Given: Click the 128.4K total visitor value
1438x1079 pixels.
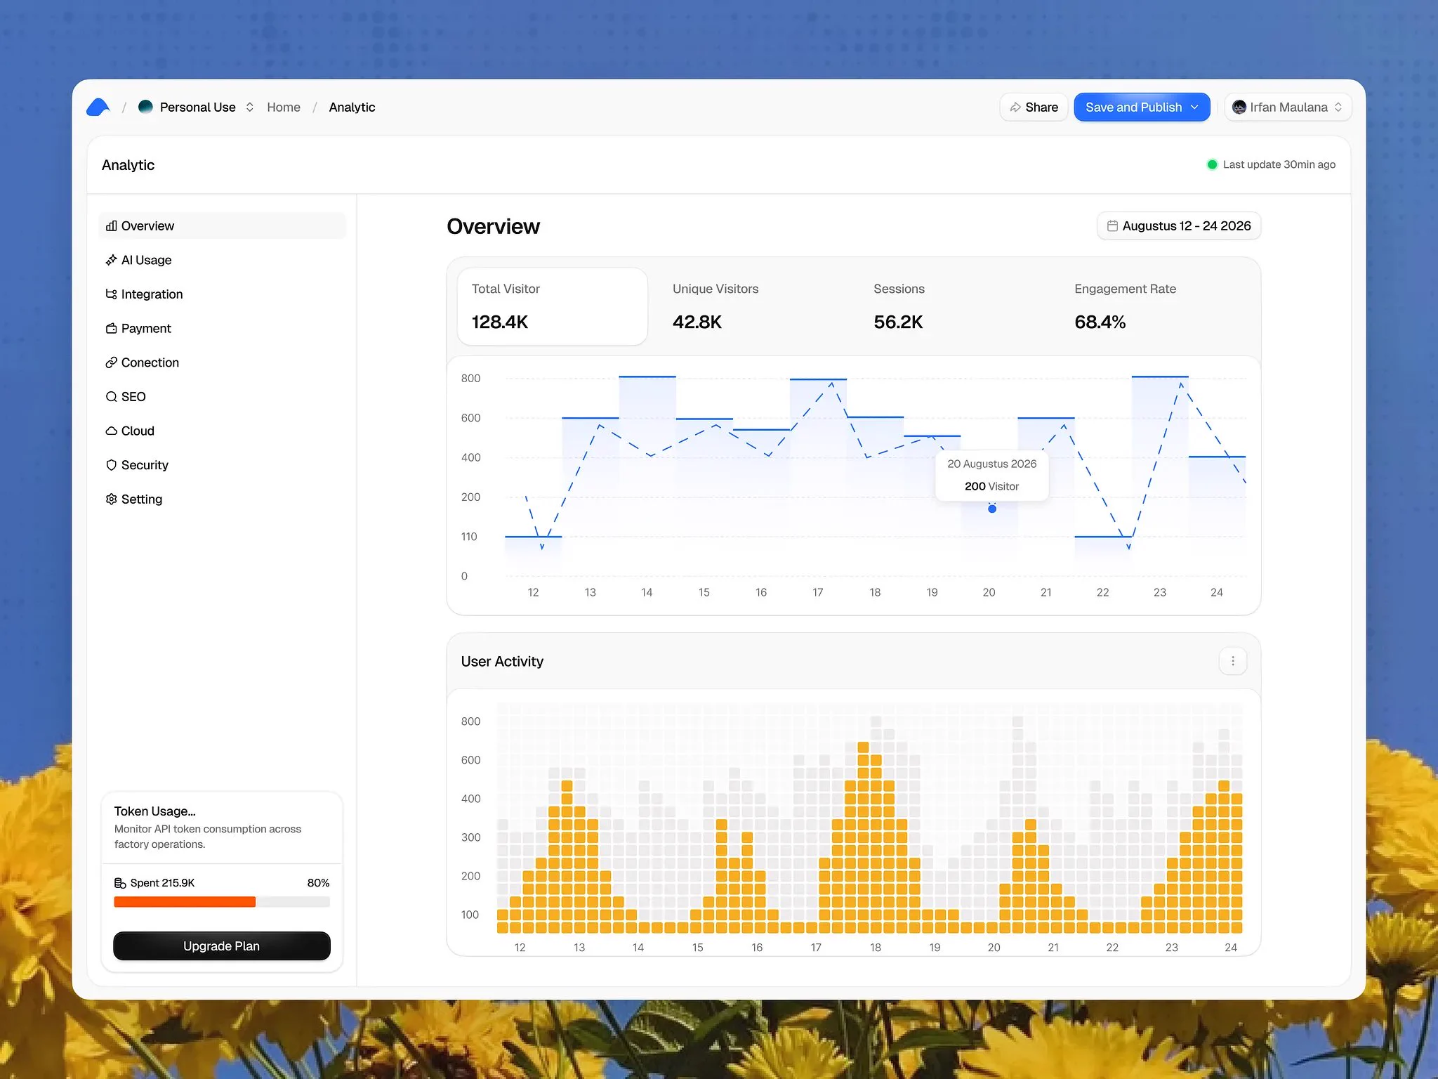Looking at the screenshot, I should pyautogui.click(x=500, y=322).
